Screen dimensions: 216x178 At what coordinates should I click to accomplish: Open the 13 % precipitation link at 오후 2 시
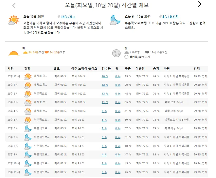105,94
